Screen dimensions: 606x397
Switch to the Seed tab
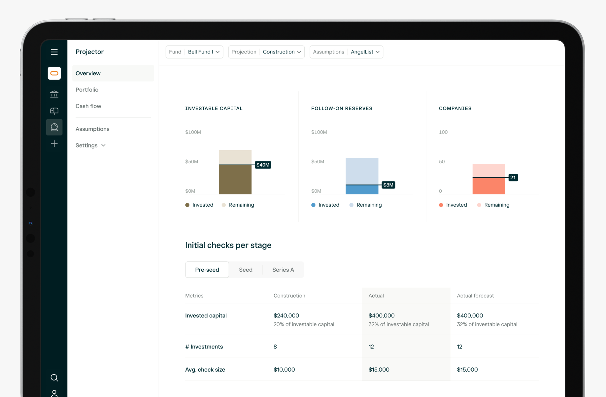pyautogui.click(x=246, y=270)
